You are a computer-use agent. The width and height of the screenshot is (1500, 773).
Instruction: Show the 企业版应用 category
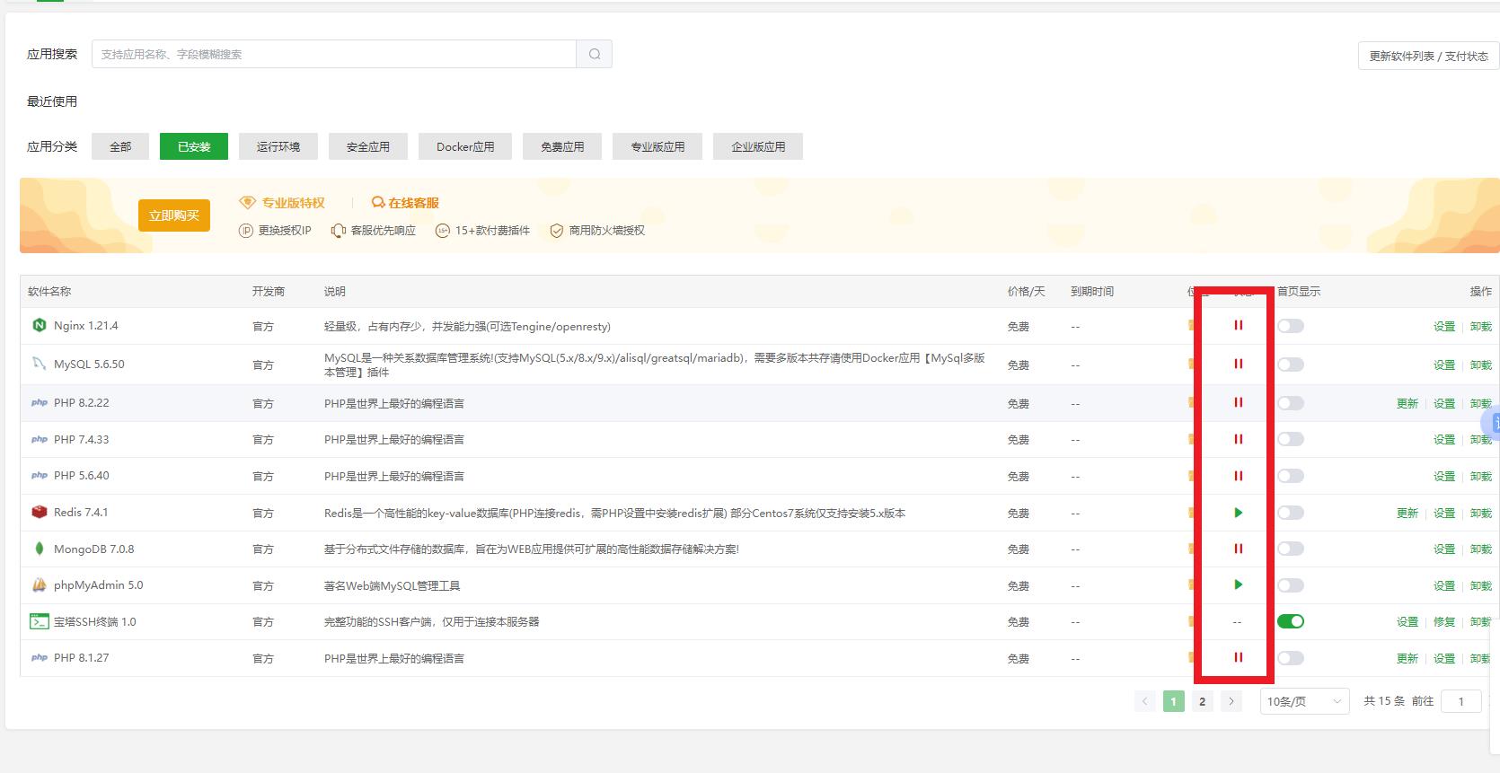758,146
